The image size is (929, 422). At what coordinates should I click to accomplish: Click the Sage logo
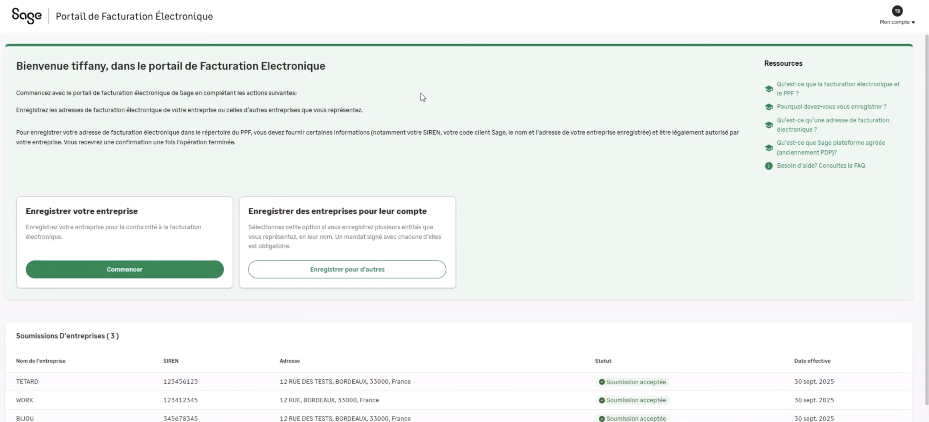pos(26,16)
